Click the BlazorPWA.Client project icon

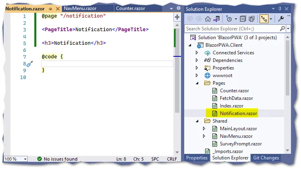[200, 45]
